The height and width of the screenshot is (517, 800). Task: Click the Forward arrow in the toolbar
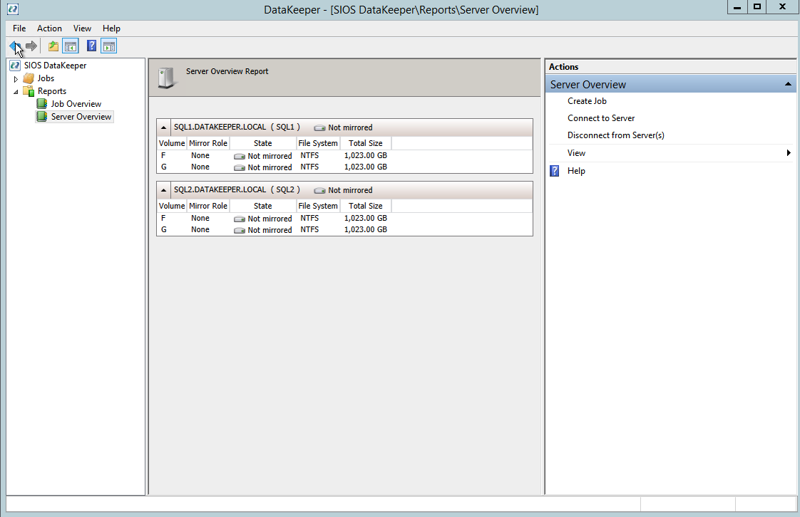point(31,46)
